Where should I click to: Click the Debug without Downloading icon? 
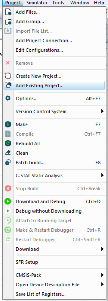8,211
